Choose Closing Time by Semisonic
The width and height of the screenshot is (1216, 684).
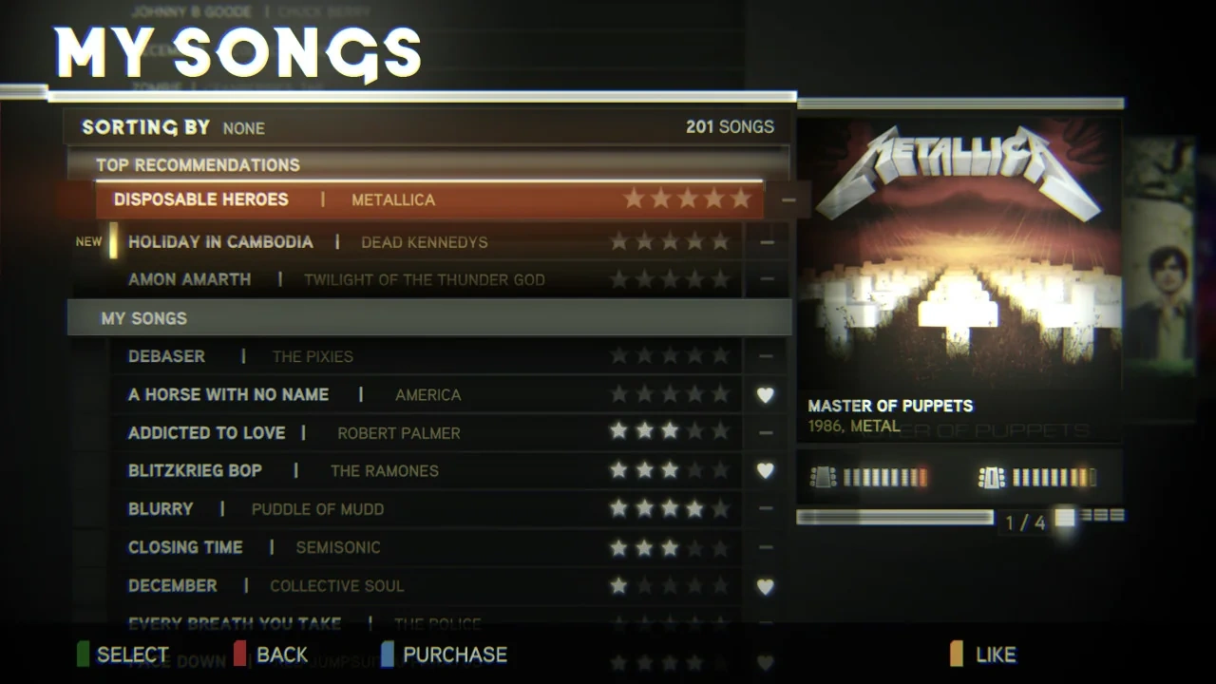(427, 547)
